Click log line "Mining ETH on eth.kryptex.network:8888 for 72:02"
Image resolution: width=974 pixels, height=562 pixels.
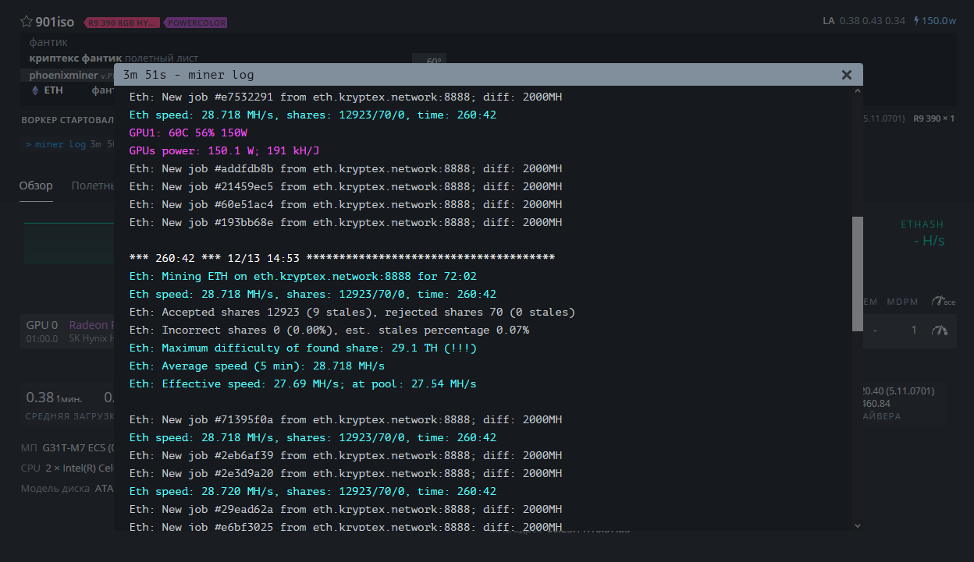304,277
